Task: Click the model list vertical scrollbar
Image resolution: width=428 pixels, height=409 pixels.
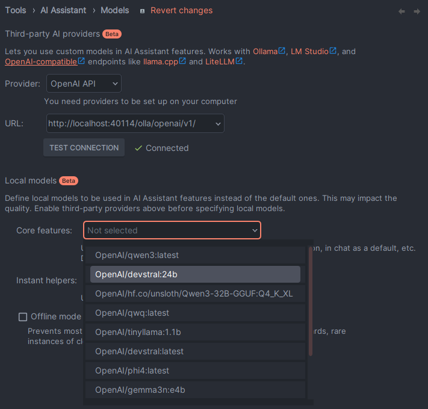Action: [x=311, y=301]
